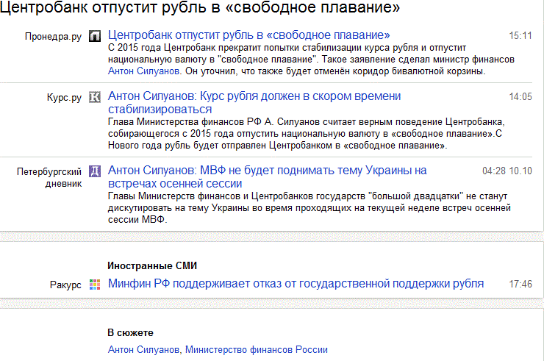
Task: Open Министерство финансов России link
Action: pos(257,349)
